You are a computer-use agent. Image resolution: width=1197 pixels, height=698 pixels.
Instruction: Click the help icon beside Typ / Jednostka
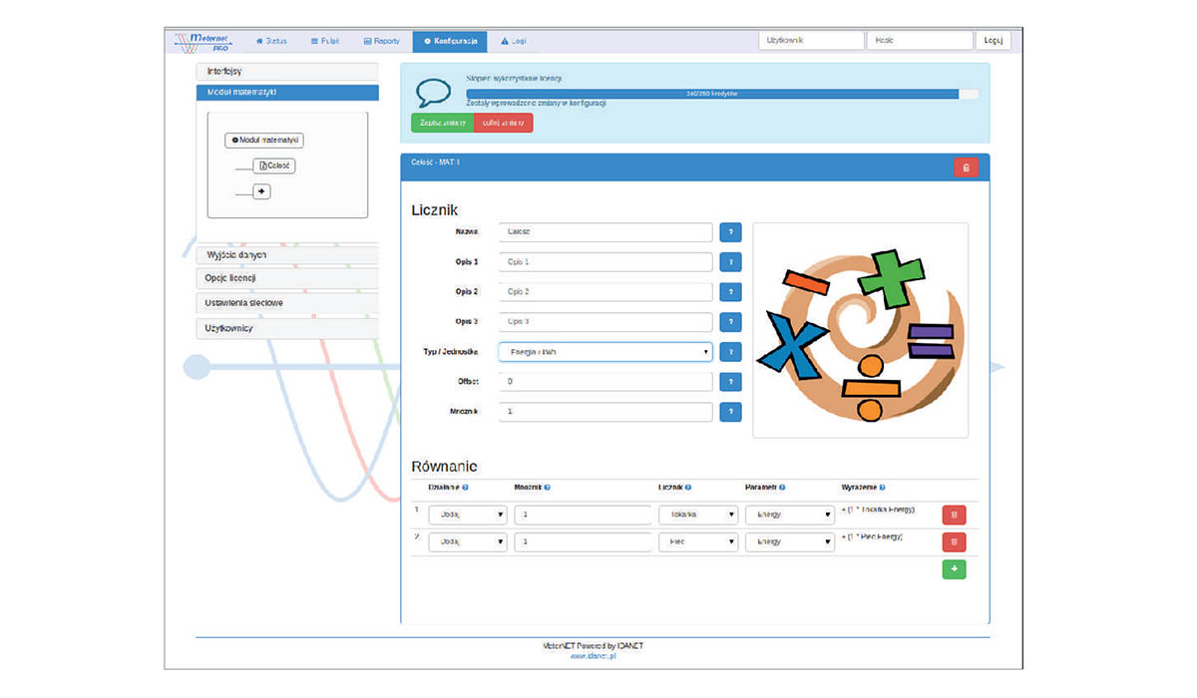click(x=730, y=352)
